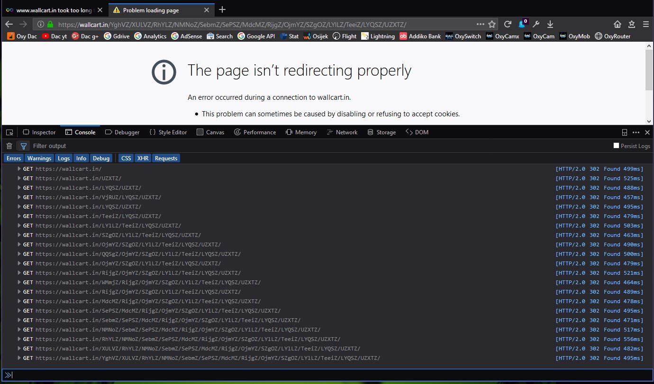Open the Analytics bookmark
The height and width of the screenshot is (384, 654).
[x=151, y=36]
